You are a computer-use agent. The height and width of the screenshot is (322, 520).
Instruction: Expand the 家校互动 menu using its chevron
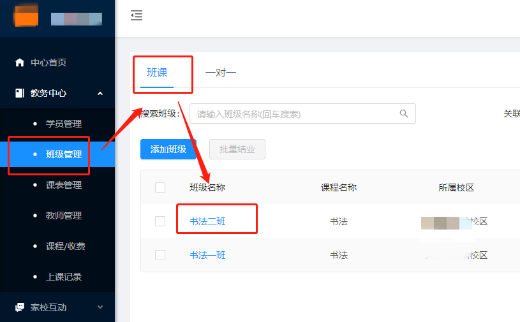tap(100, 307)
